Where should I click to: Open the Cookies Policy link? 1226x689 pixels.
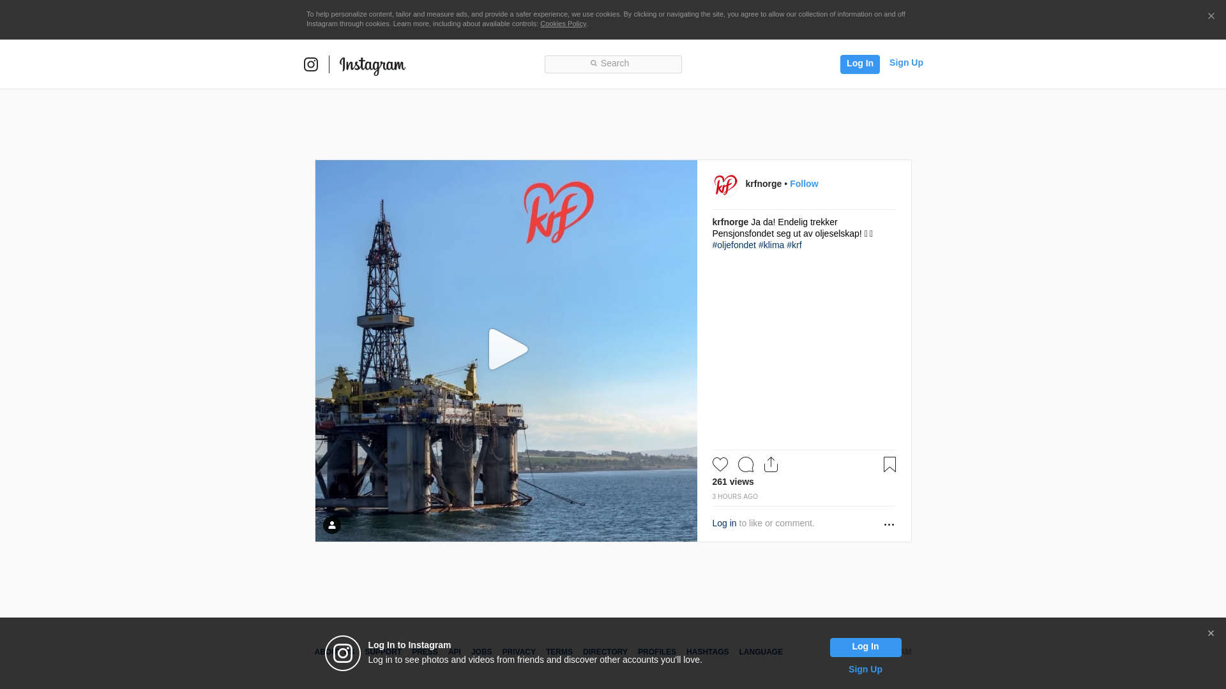tap(563, 24)
